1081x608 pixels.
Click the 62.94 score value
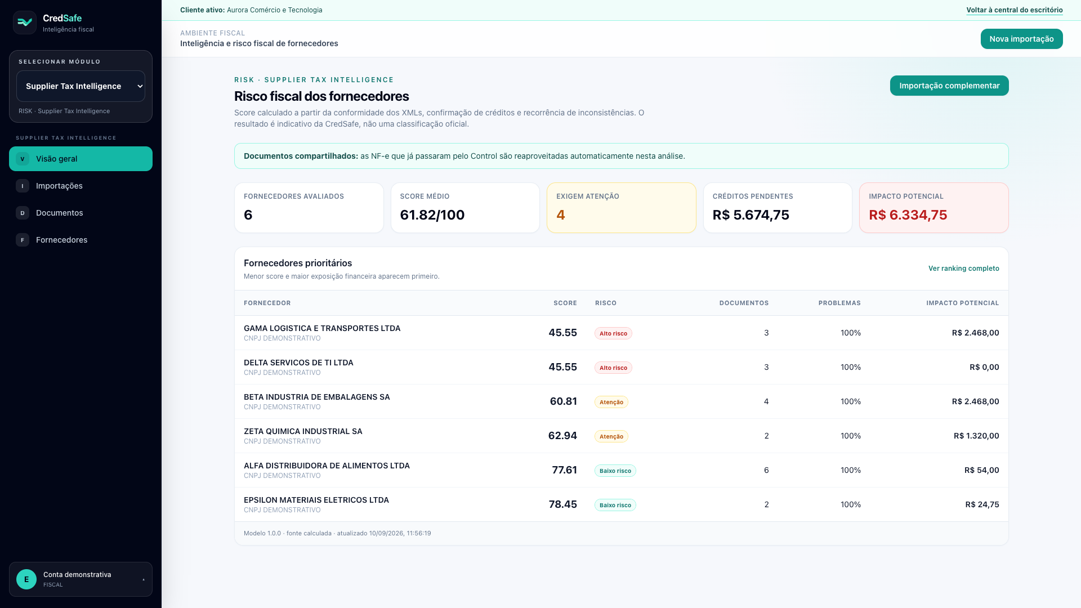point(562,436)
